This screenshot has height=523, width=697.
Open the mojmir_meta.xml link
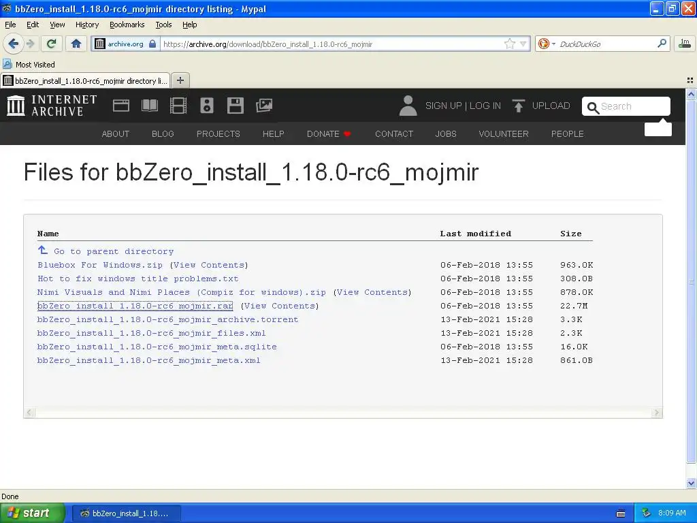149,361
